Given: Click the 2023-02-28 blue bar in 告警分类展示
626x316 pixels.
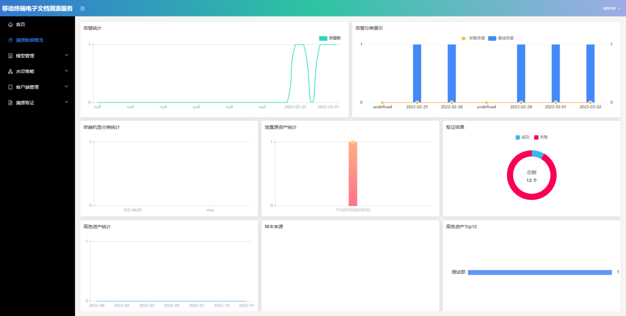Looking at the screenshot, I should [521, 73].
